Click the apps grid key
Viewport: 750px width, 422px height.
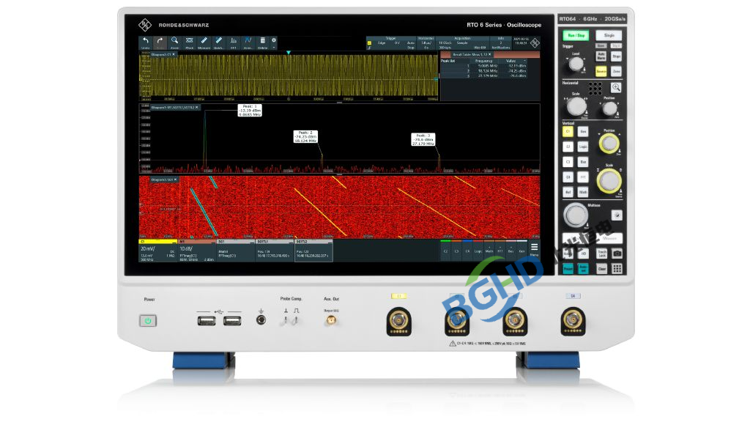coord(617,269)
